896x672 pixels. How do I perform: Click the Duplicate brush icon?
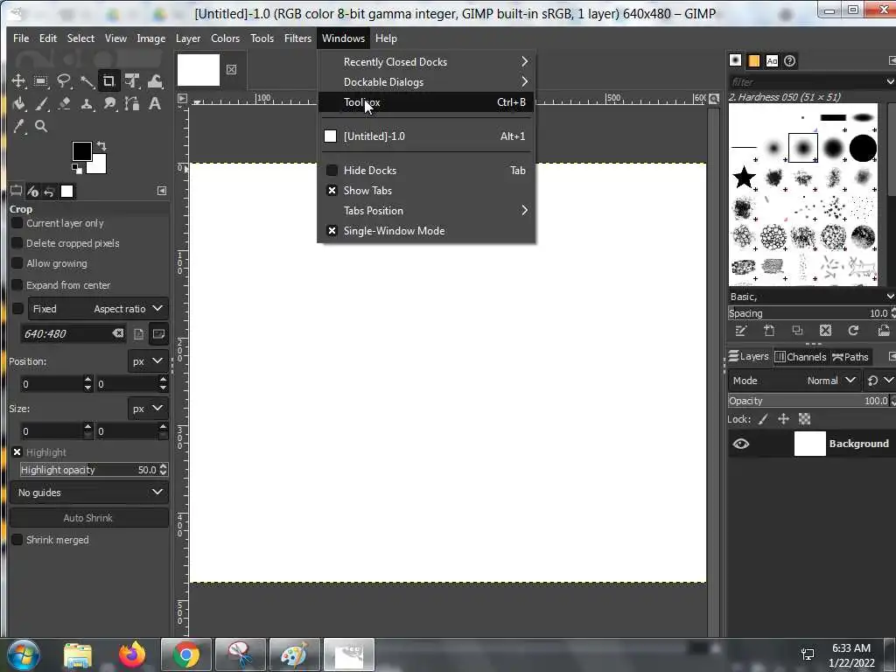click(x=797, y=331)
